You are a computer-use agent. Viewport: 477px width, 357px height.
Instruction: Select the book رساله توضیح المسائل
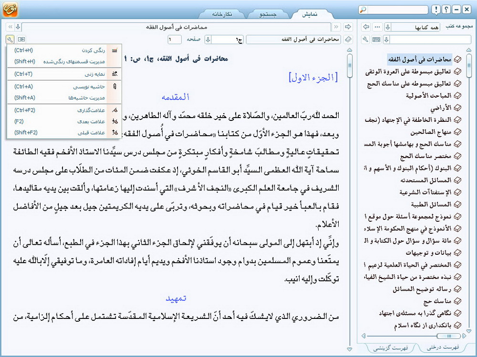click(x=422, y=289)
